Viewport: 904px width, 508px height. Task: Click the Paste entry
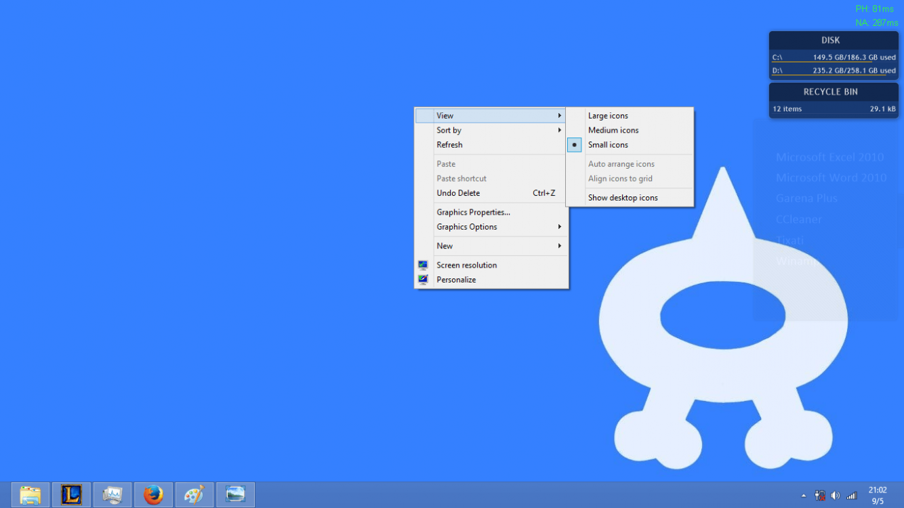491,164
